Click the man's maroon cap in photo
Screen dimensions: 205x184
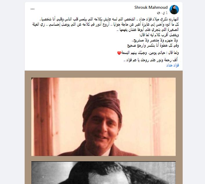[103, 102]
